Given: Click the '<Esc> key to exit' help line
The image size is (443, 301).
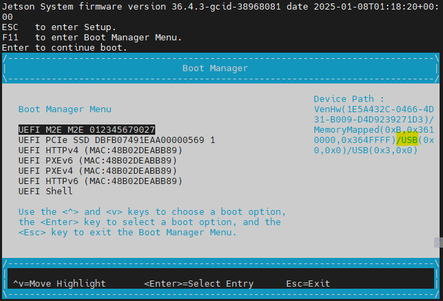Looking at the screenshot, I should (127, 233).
